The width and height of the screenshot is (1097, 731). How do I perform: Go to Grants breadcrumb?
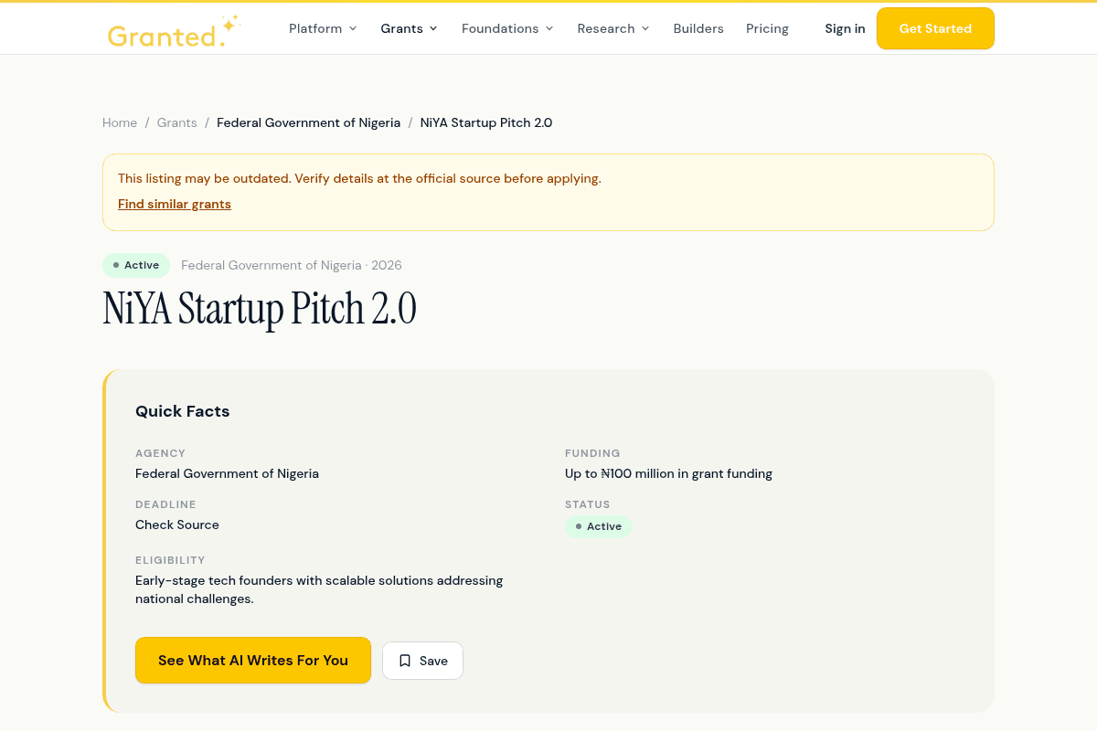click(x=177, y=122)
